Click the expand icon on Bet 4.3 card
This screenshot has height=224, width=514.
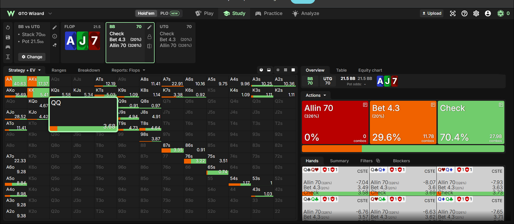(x=433, y=105)
